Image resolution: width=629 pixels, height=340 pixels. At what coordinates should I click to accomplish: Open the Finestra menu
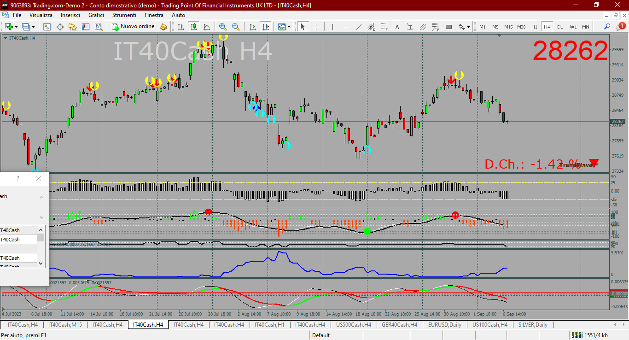(x=154, y=15)
